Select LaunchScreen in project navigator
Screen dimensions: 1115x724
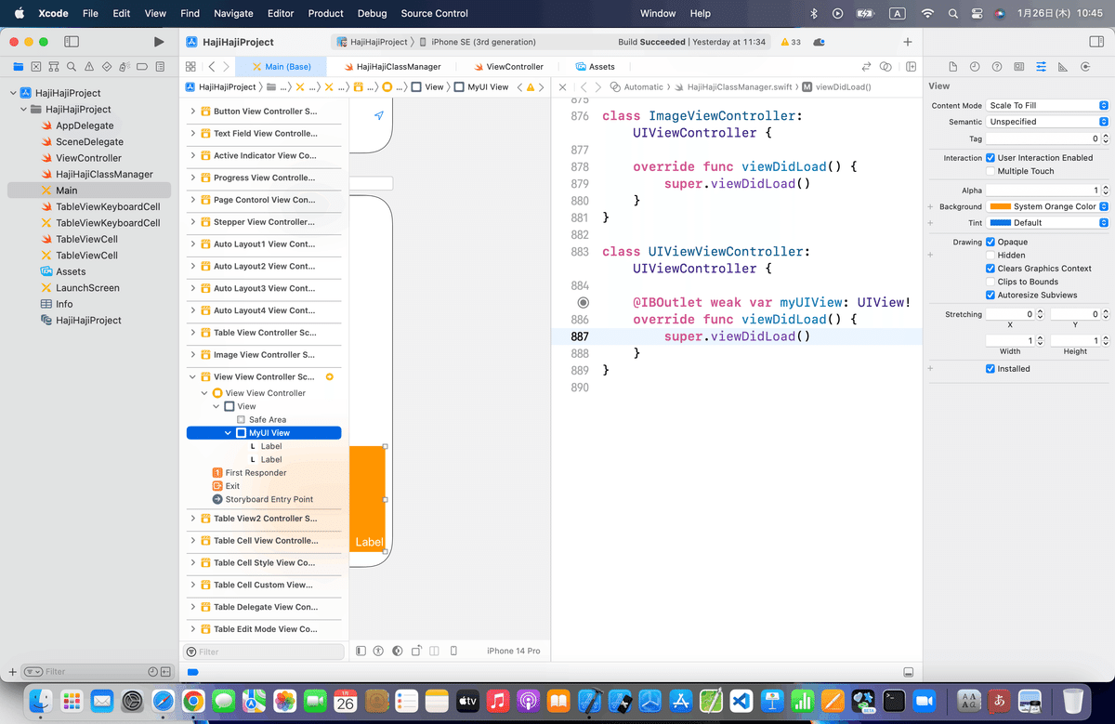87,288
